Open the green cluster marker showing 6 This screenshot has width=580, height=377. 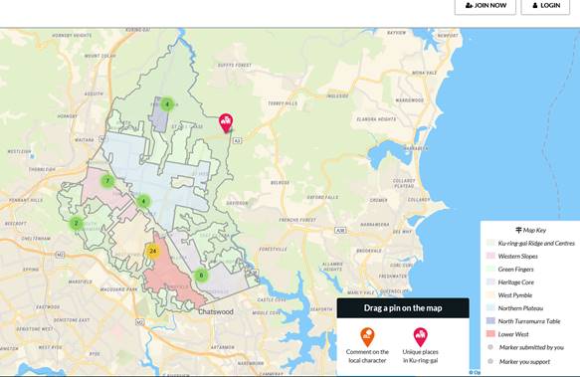[201, 276]
